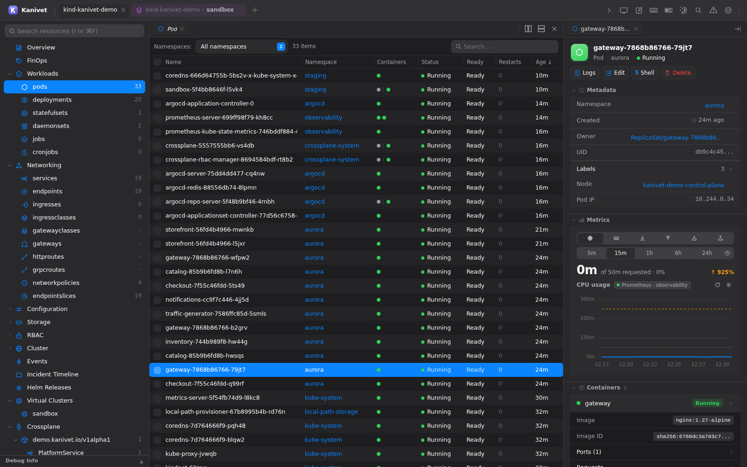Viewport: 747px width, 467px height.
Task: Select the 1h metrics time range
Action: (x=649, y=253)
